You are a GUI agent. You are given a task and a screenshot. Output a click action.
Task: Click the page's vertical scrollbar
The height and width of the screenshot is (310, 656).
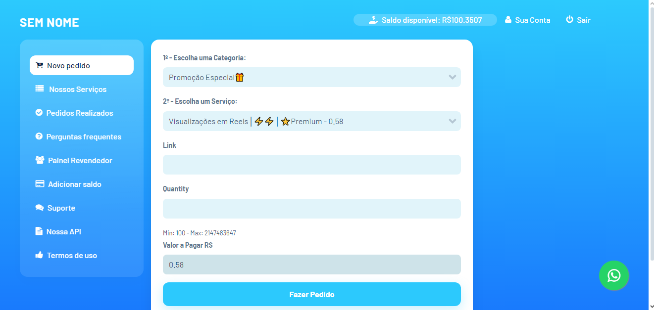(x=652, y=148)
